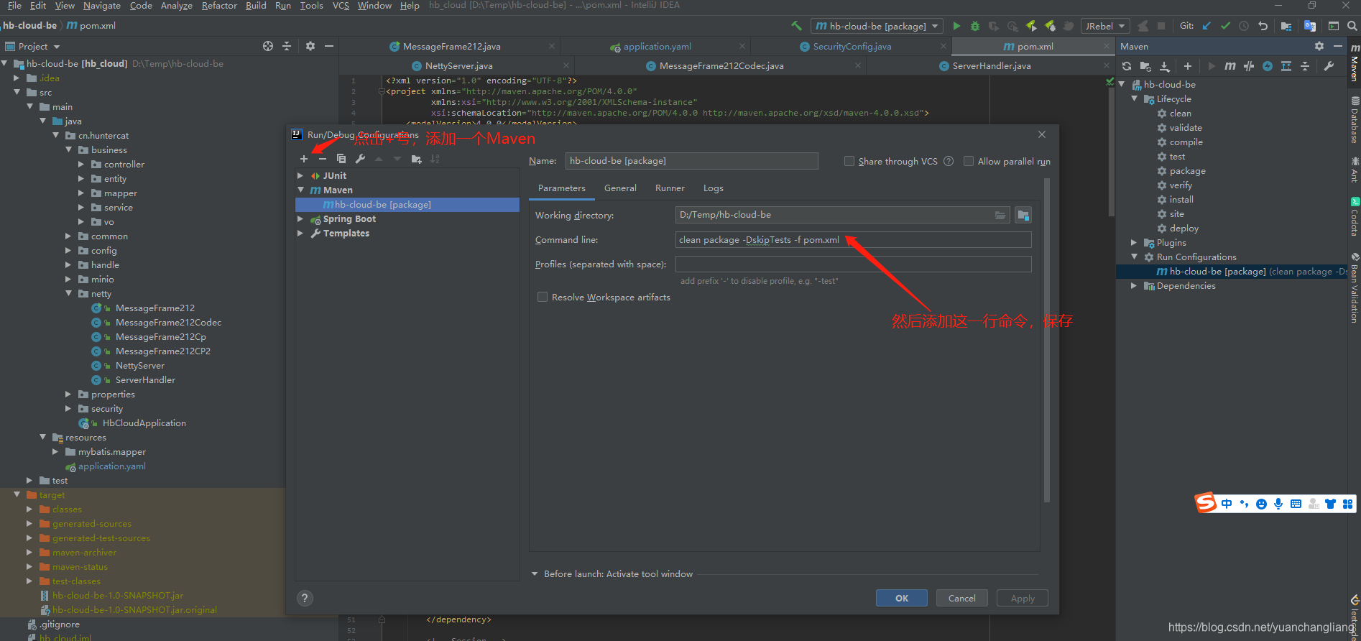Expand the Spring Boot configurations node
Image resolution: width=1361 pixels, height=641 pixels.
click(x=300, y=218)
